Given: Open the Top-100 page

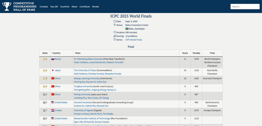Looking at the screenshot, I should coord(54,7).
